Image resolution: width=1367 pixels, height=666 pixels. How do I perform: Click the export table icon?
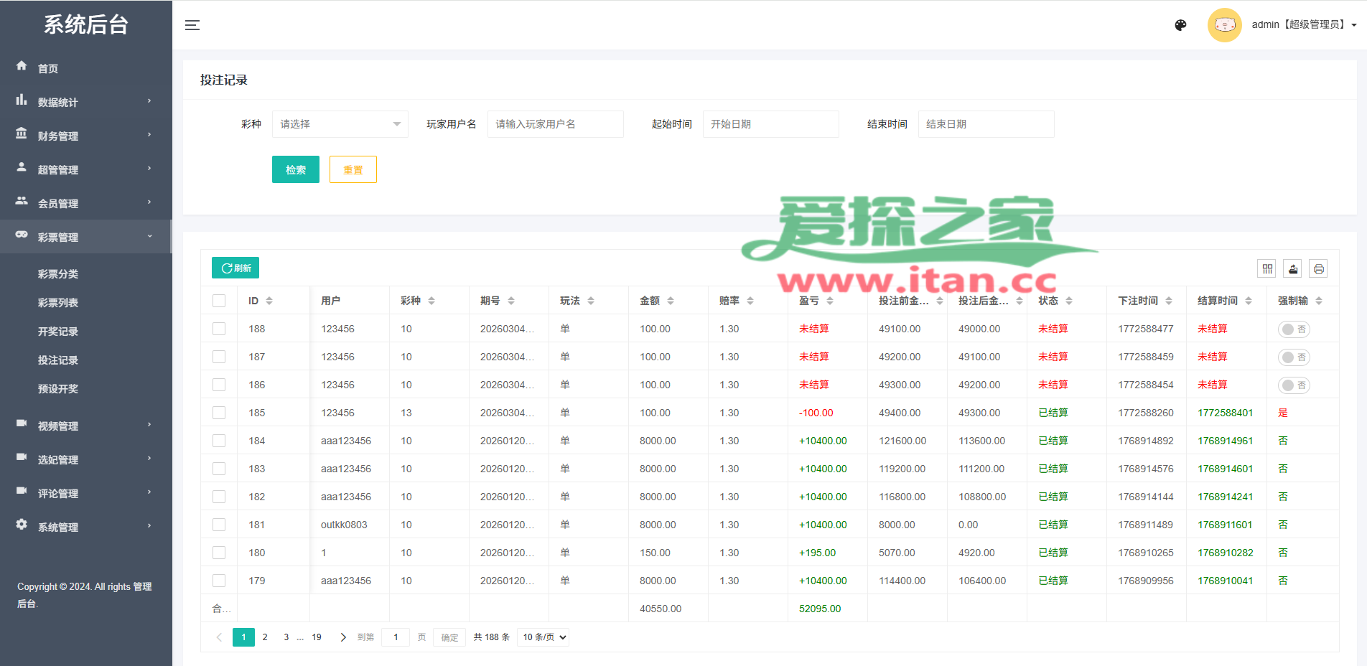(x=1293, y=269)
